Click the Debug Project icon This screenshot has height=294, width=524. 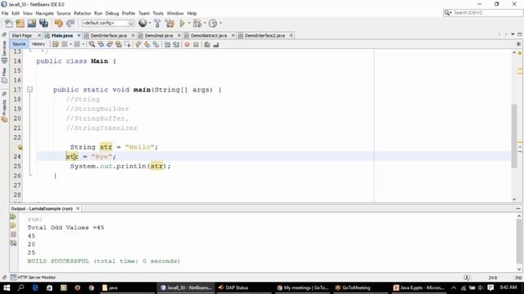pyautogui.click(x=197, y=24)
